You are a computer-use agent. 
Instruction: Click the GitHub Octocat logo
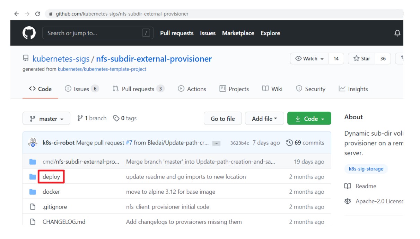click(x=29, y=33)
